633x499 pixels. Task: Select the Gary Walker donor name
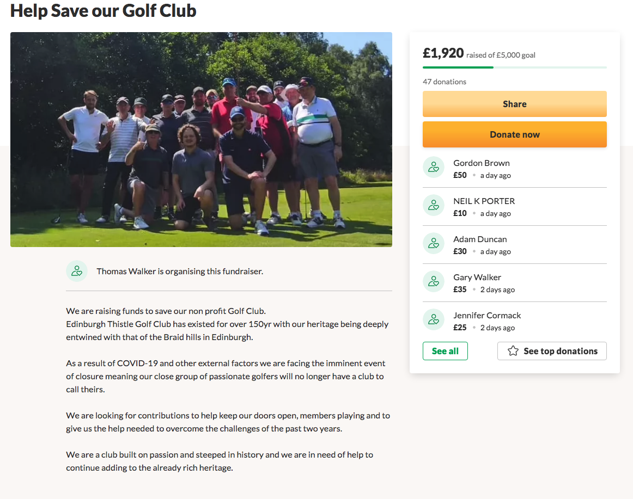(x=477, y=277)
